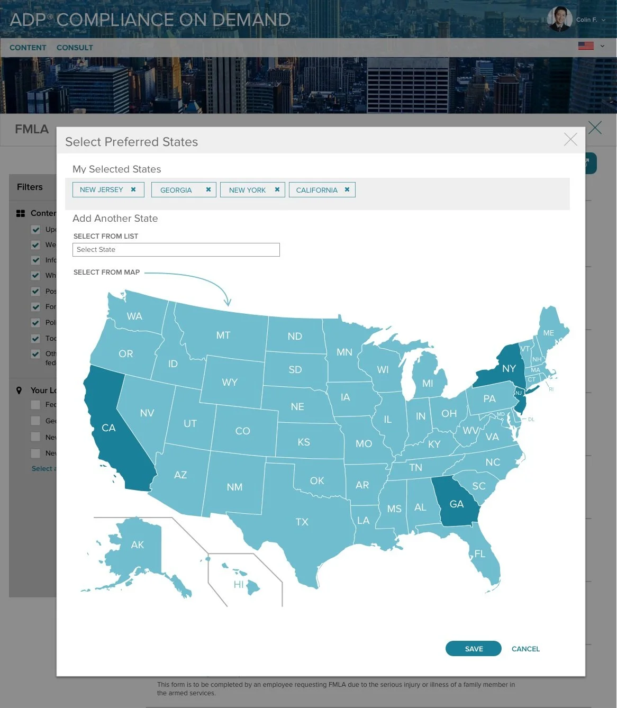Select Montana on the map
This screenshot has width=617, height=708.
click(223, 335)
